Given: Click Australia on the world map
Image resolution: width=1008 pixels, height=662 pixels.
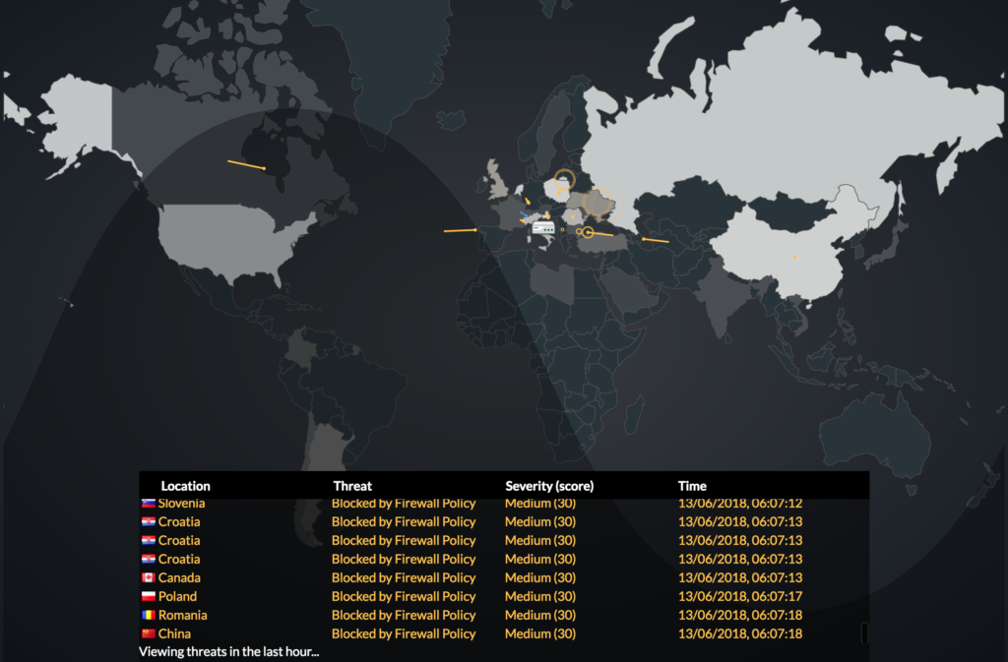Looking at the screenshot, I should point(874,434).
